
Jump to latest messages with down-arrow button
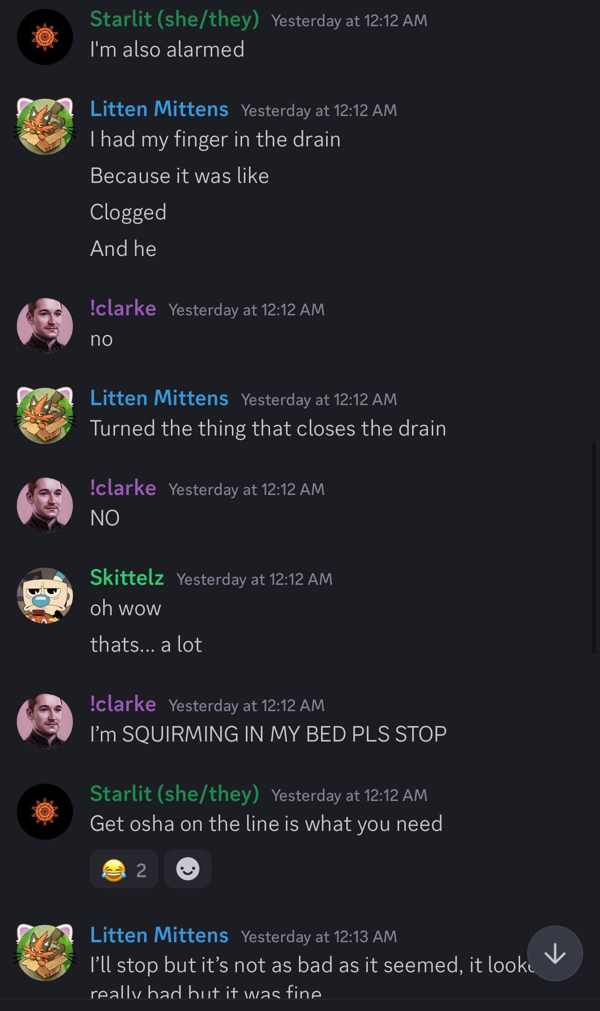click(x=555, y=953)
